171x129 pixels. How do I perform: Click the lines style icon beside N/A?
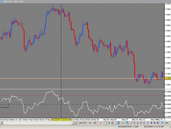click(x=162, y=123)
